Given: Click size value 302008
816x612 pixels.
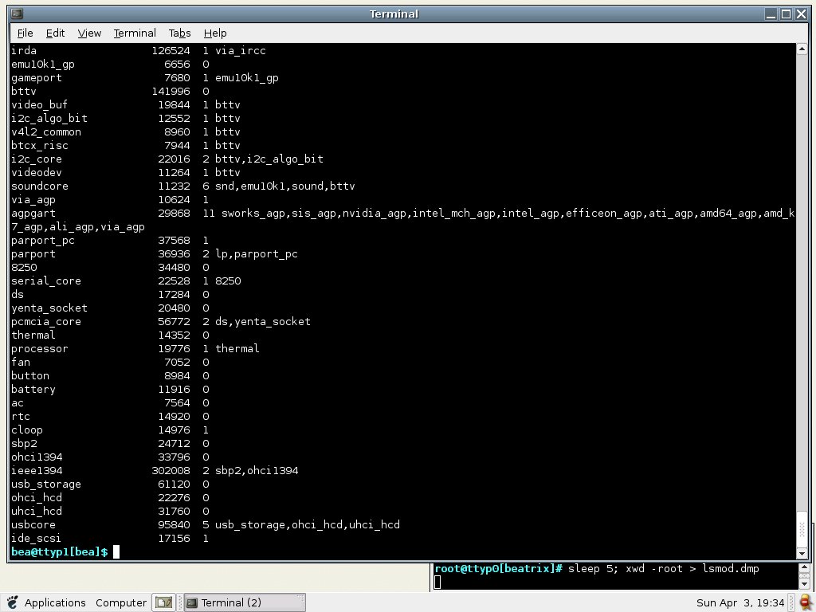Looking at the screenshot, I should (171, 470).
